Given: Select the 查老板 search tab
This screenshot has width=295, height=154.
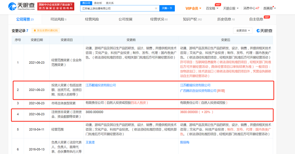Looking at the screenshot, I should 98,3.
